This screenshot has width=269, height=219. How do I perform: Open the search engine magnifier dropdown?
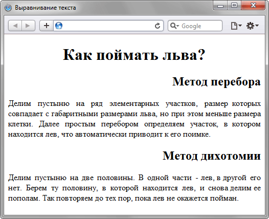pyautogui.click(x=174, y=26)
